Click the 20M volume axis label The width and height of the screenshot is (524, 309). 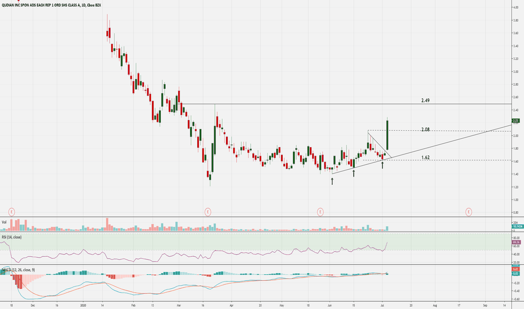pos(516,222)
